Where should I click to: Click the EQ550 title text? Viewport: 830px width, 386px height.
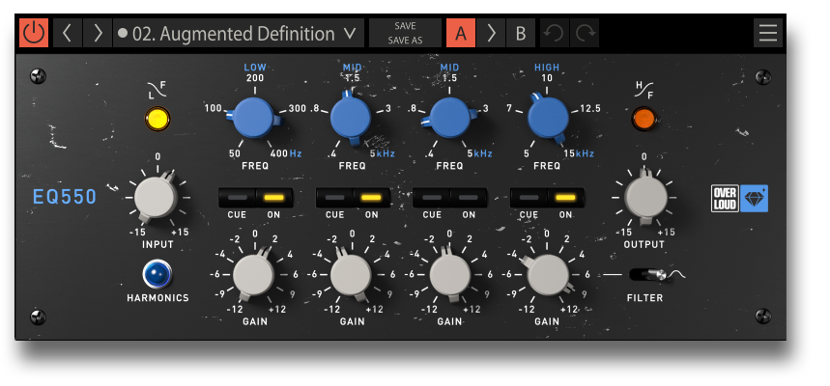pos(65,197)
